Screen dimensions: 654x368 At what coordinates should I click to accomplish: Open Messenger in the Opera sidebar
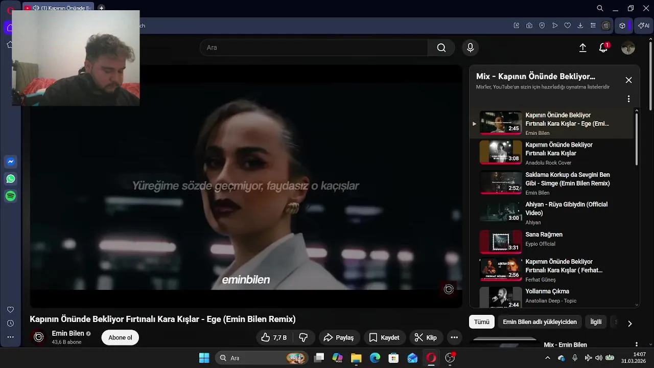tap(11, 162)
